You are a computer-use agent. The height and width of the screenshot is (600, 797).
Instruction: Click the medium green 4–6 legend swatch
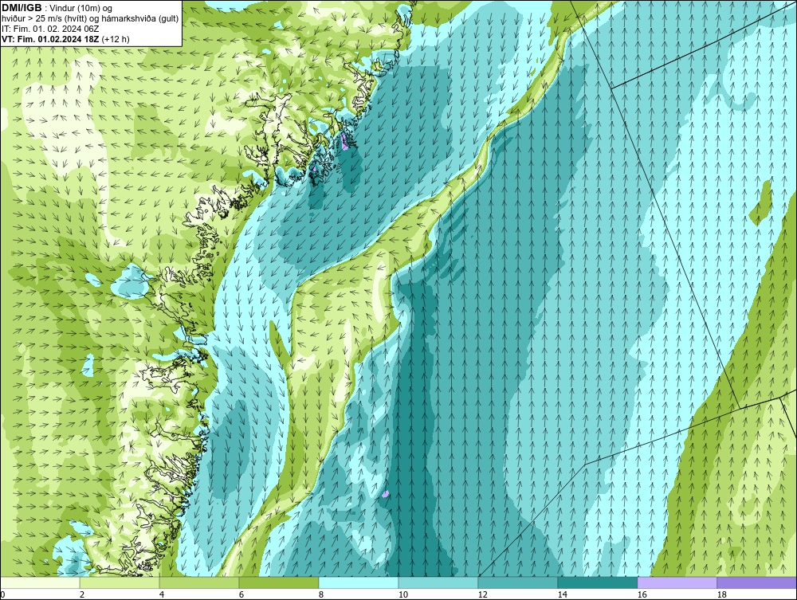point(199,582)
